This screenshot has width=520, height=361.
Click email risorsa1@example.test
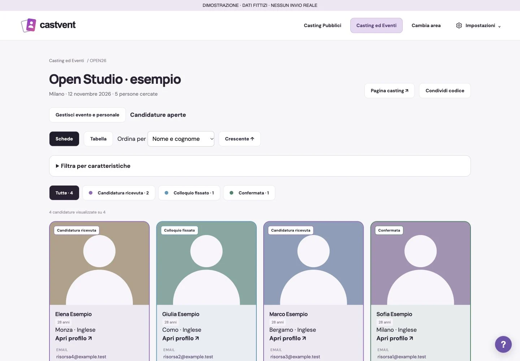(x=402, y=357)
